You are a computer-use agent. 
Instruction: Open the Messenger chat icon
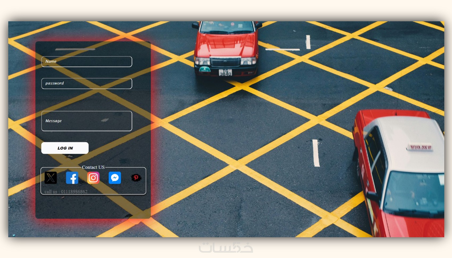point(115,178)
